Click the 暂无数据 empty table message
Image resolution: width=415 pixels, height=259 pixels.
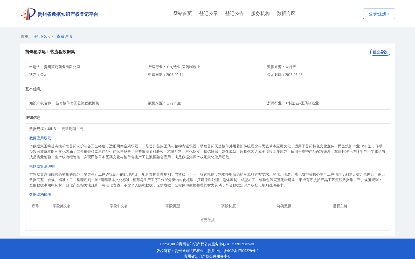208,220
